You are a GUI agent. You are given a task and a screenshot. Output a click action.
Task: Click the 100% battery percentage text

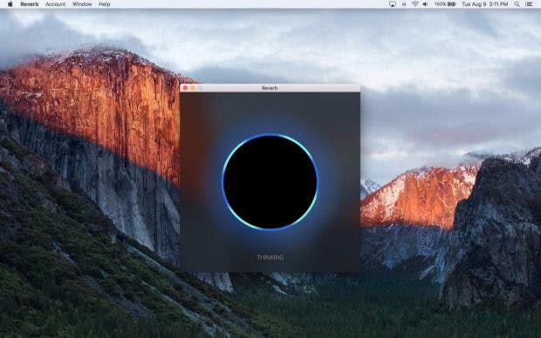click(441, 4)
